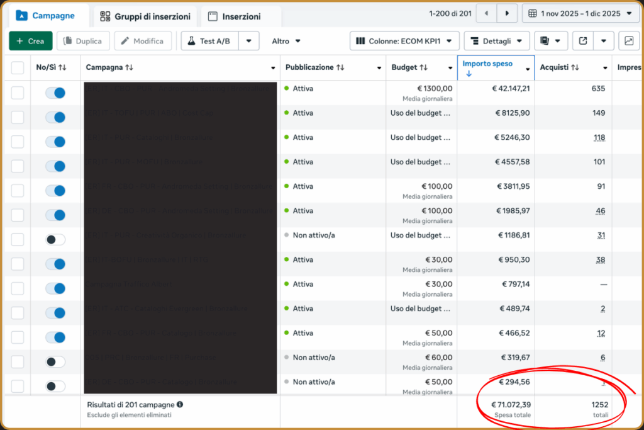Click the 118 acquisti value
Viewport: 644px width, 430px height.
pos(599,138)
